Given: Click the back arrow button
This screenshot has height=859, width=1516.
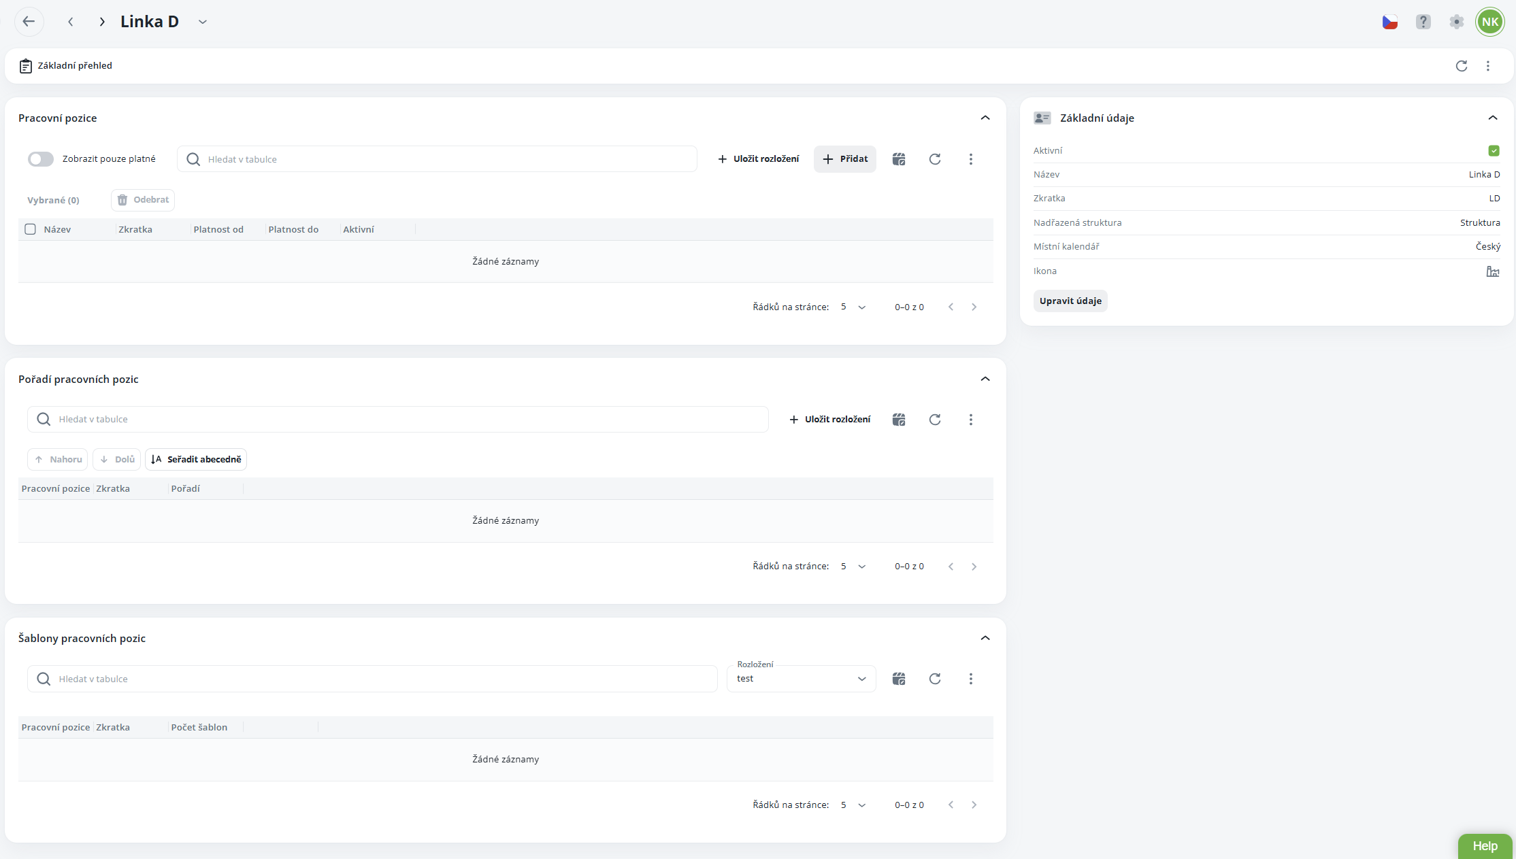Looking at the screenshot, I should pos(29,22).
